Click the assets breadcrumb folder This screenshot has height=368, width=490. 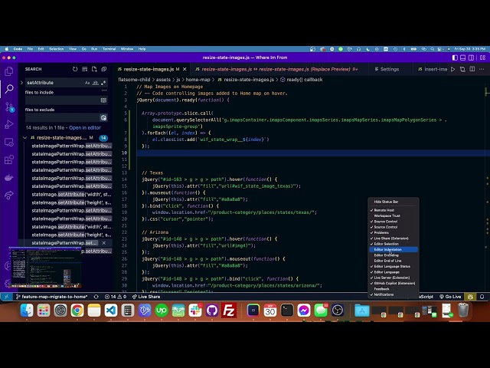pos(163,80)
